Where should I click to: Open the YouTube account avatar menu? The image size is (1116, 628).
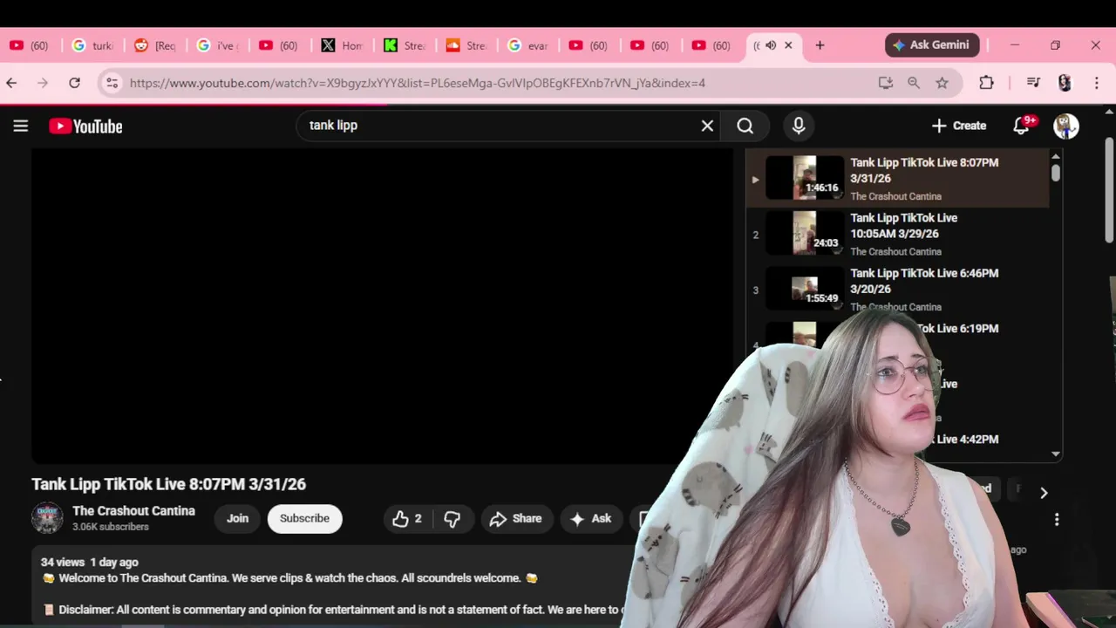pos(1066,126)
